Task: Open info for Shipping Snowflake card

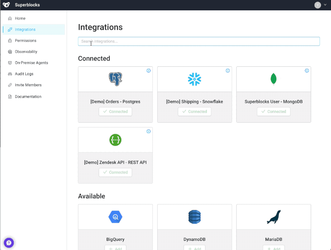Action: (228, 70)
